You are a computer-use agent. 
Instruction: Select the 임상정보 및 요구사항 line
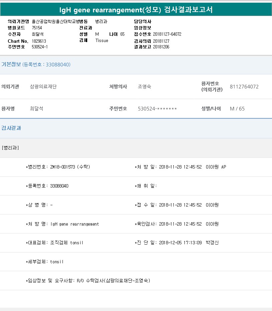tap(88, 281)
